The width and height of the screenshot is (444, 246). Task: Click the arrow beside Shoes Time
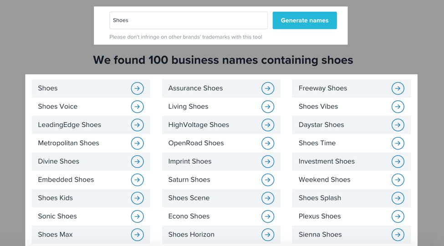tap(398, 143)
